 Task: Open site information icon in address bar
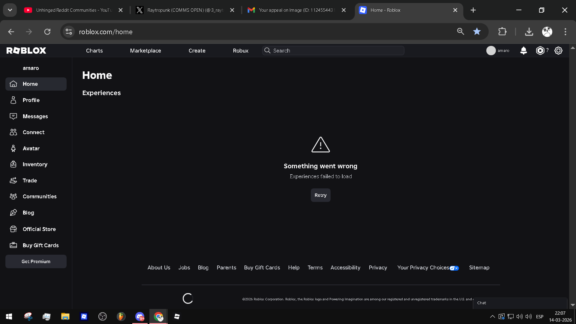point(69,31)
